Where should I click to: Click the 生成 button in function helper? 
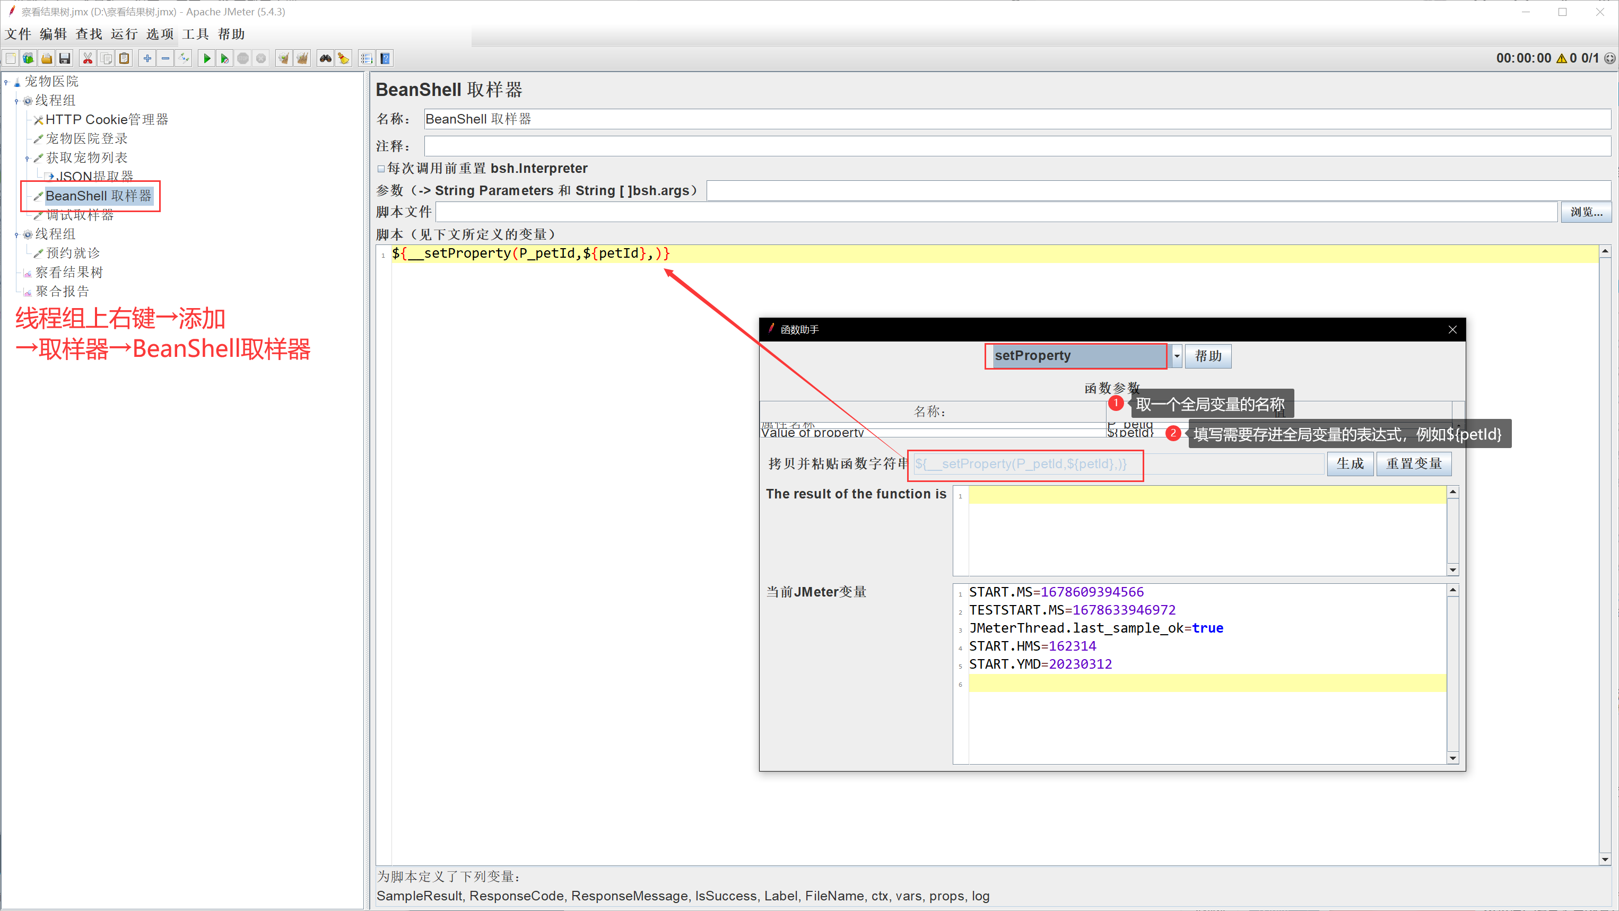click(1350, 463)
